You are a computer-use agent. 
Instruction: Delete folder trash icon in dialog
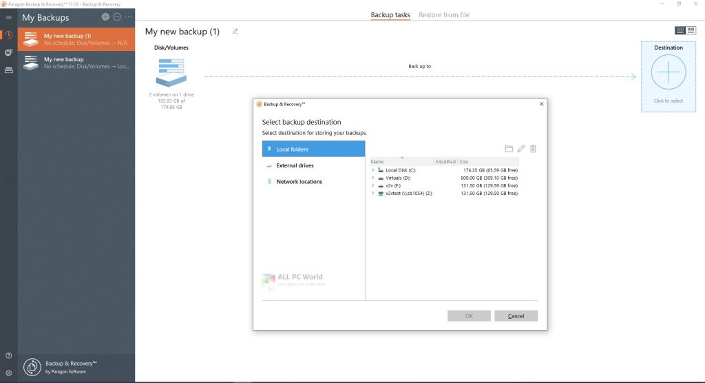pyautogui.click(x=534, y=149)
